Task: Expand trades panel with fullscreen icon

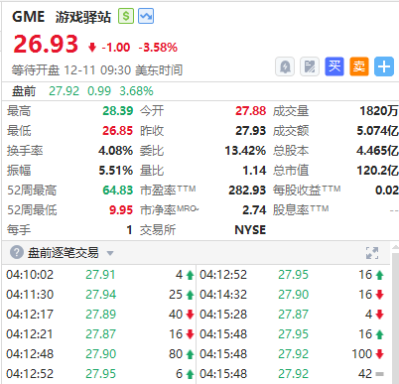Action: click(372, 253)
